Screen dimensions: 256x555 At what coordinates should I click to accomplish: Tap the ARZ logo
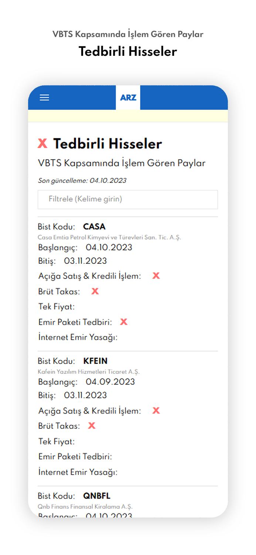pos(128,98)
